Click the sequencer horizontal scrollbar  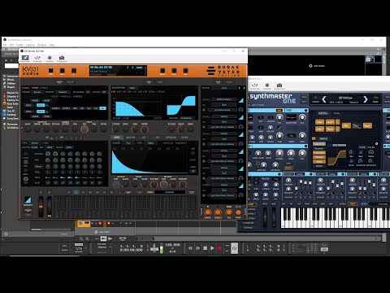coord(145,238)
